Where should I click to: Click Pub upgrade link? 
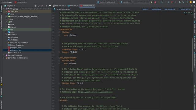(156, 9)
